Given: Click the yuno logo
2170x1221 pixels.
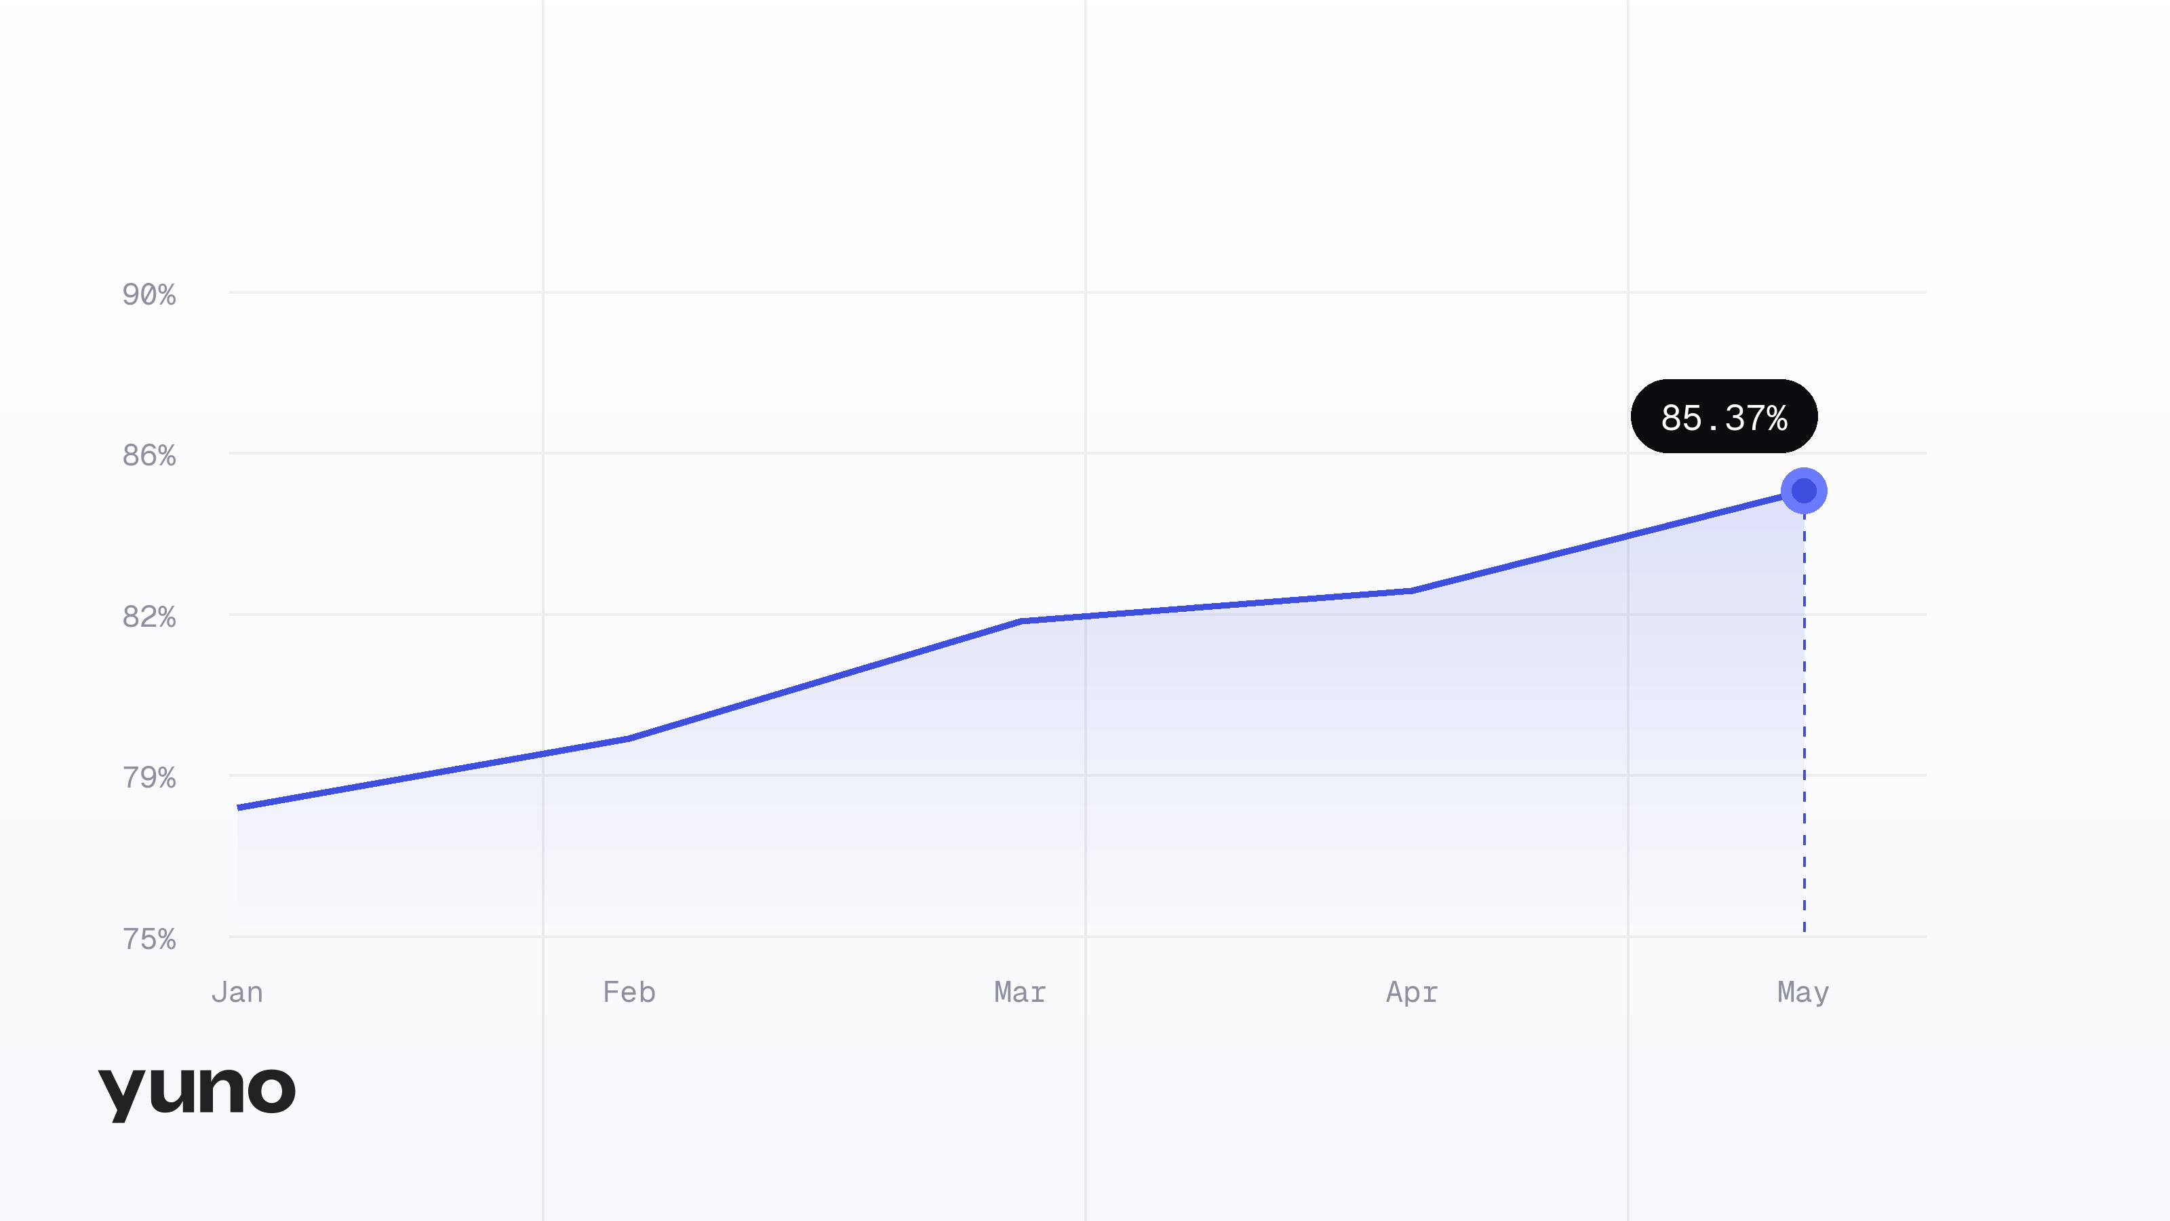Looking at the screenshot, I should 197,1093.
